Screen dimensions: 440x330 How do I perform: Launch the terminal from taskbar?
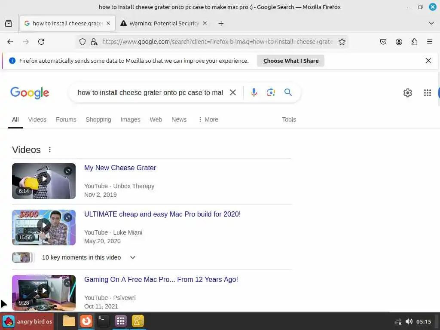103,321
